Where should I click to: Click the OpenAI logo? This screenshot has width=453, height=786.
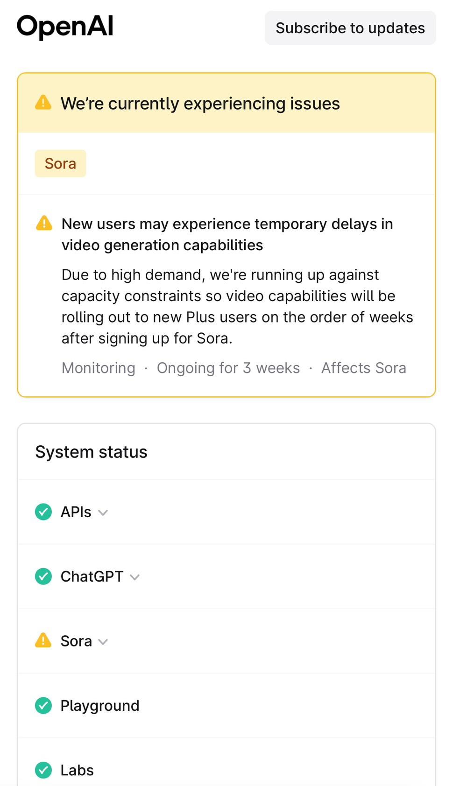65,26
